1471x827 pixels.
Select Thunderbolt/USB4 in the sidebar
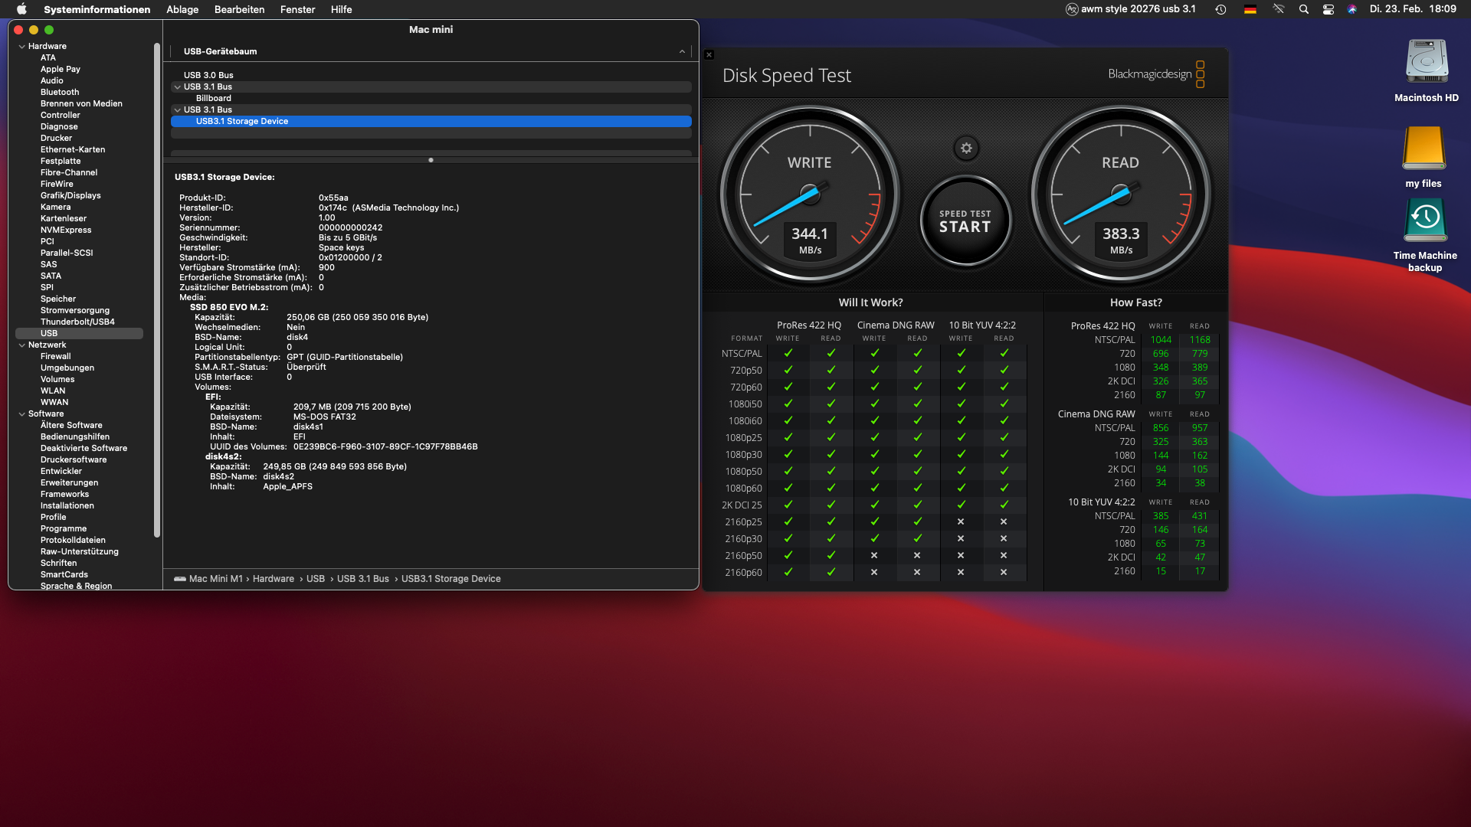coord(77,322)
